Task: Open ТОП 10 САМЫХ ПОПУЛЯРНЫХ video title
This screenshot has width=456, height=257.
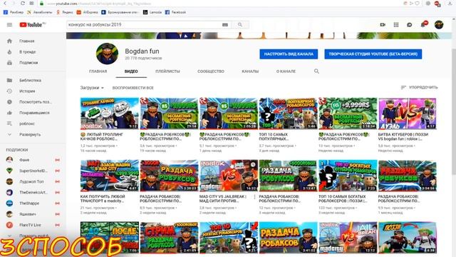Action: tap(274, 136)
